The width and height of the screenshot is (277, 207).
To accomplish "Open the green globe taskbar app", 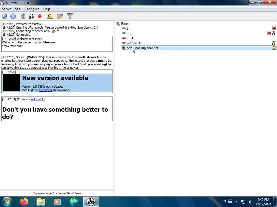I will (74, 202).
